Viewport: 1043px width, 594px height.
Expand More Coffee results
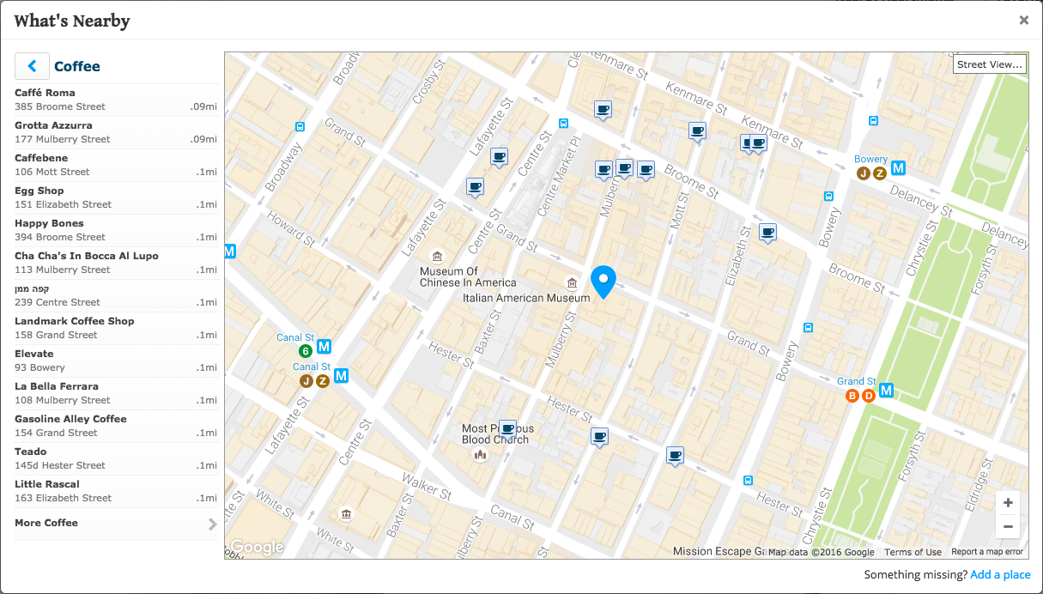pos(116,524)
